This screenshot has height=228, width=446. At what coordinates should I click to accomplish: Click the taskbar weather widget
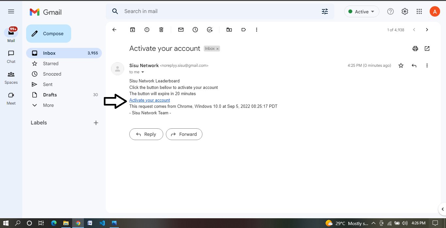[x=347, y=223]
